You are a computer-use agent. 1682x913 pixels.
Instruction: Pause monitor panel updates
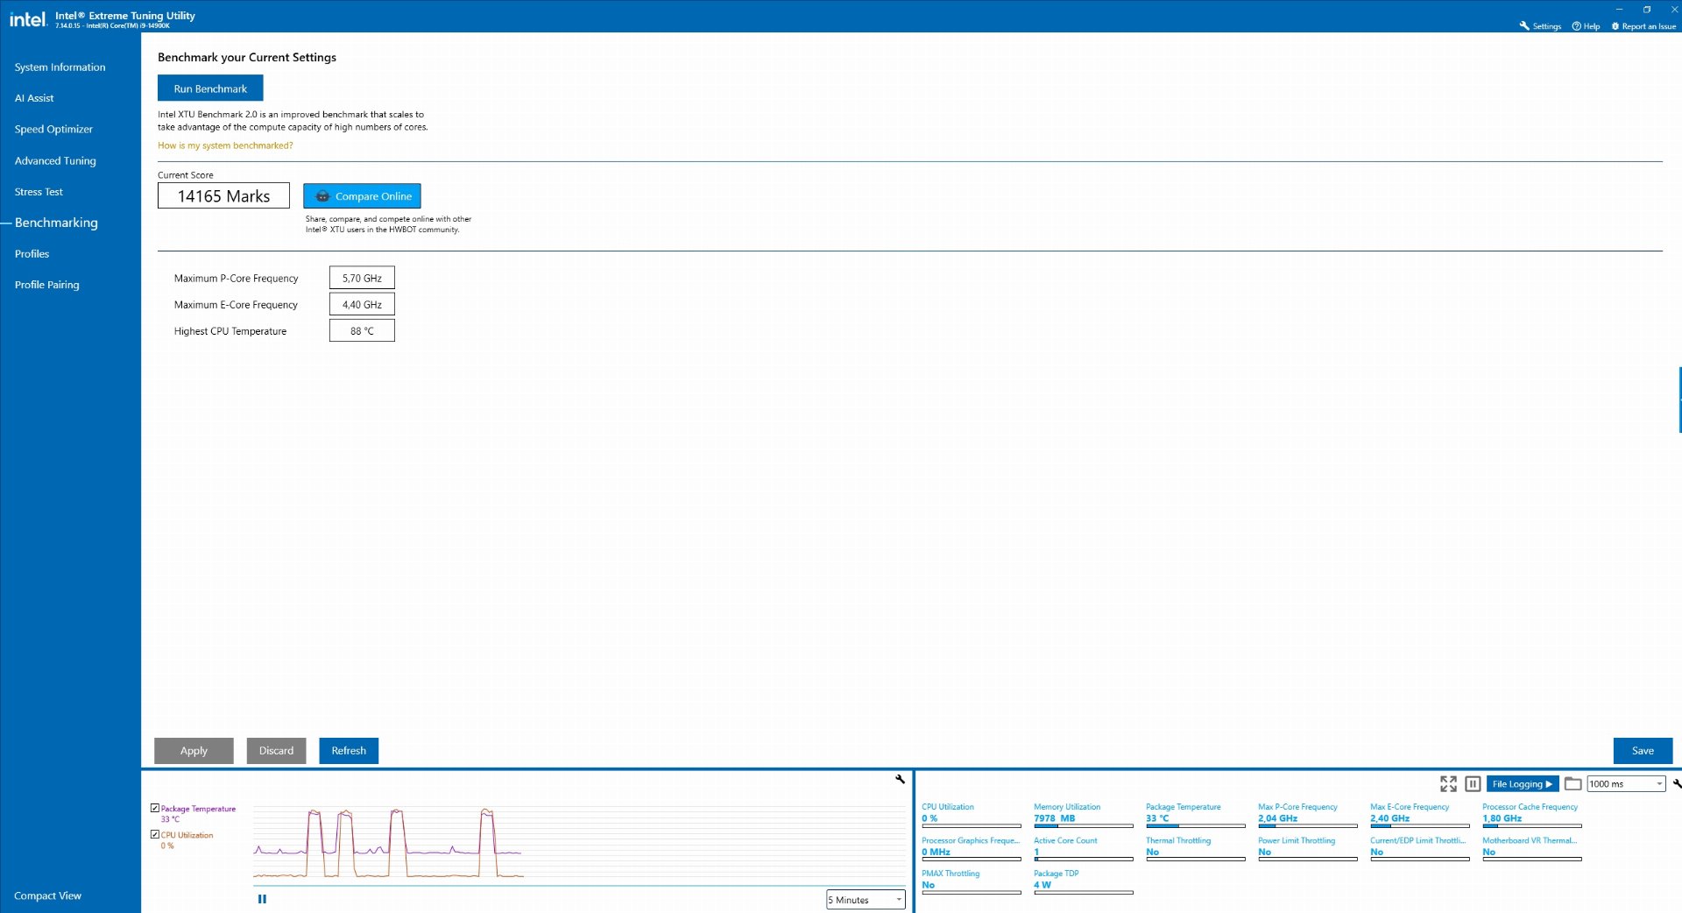(1473, 784)
